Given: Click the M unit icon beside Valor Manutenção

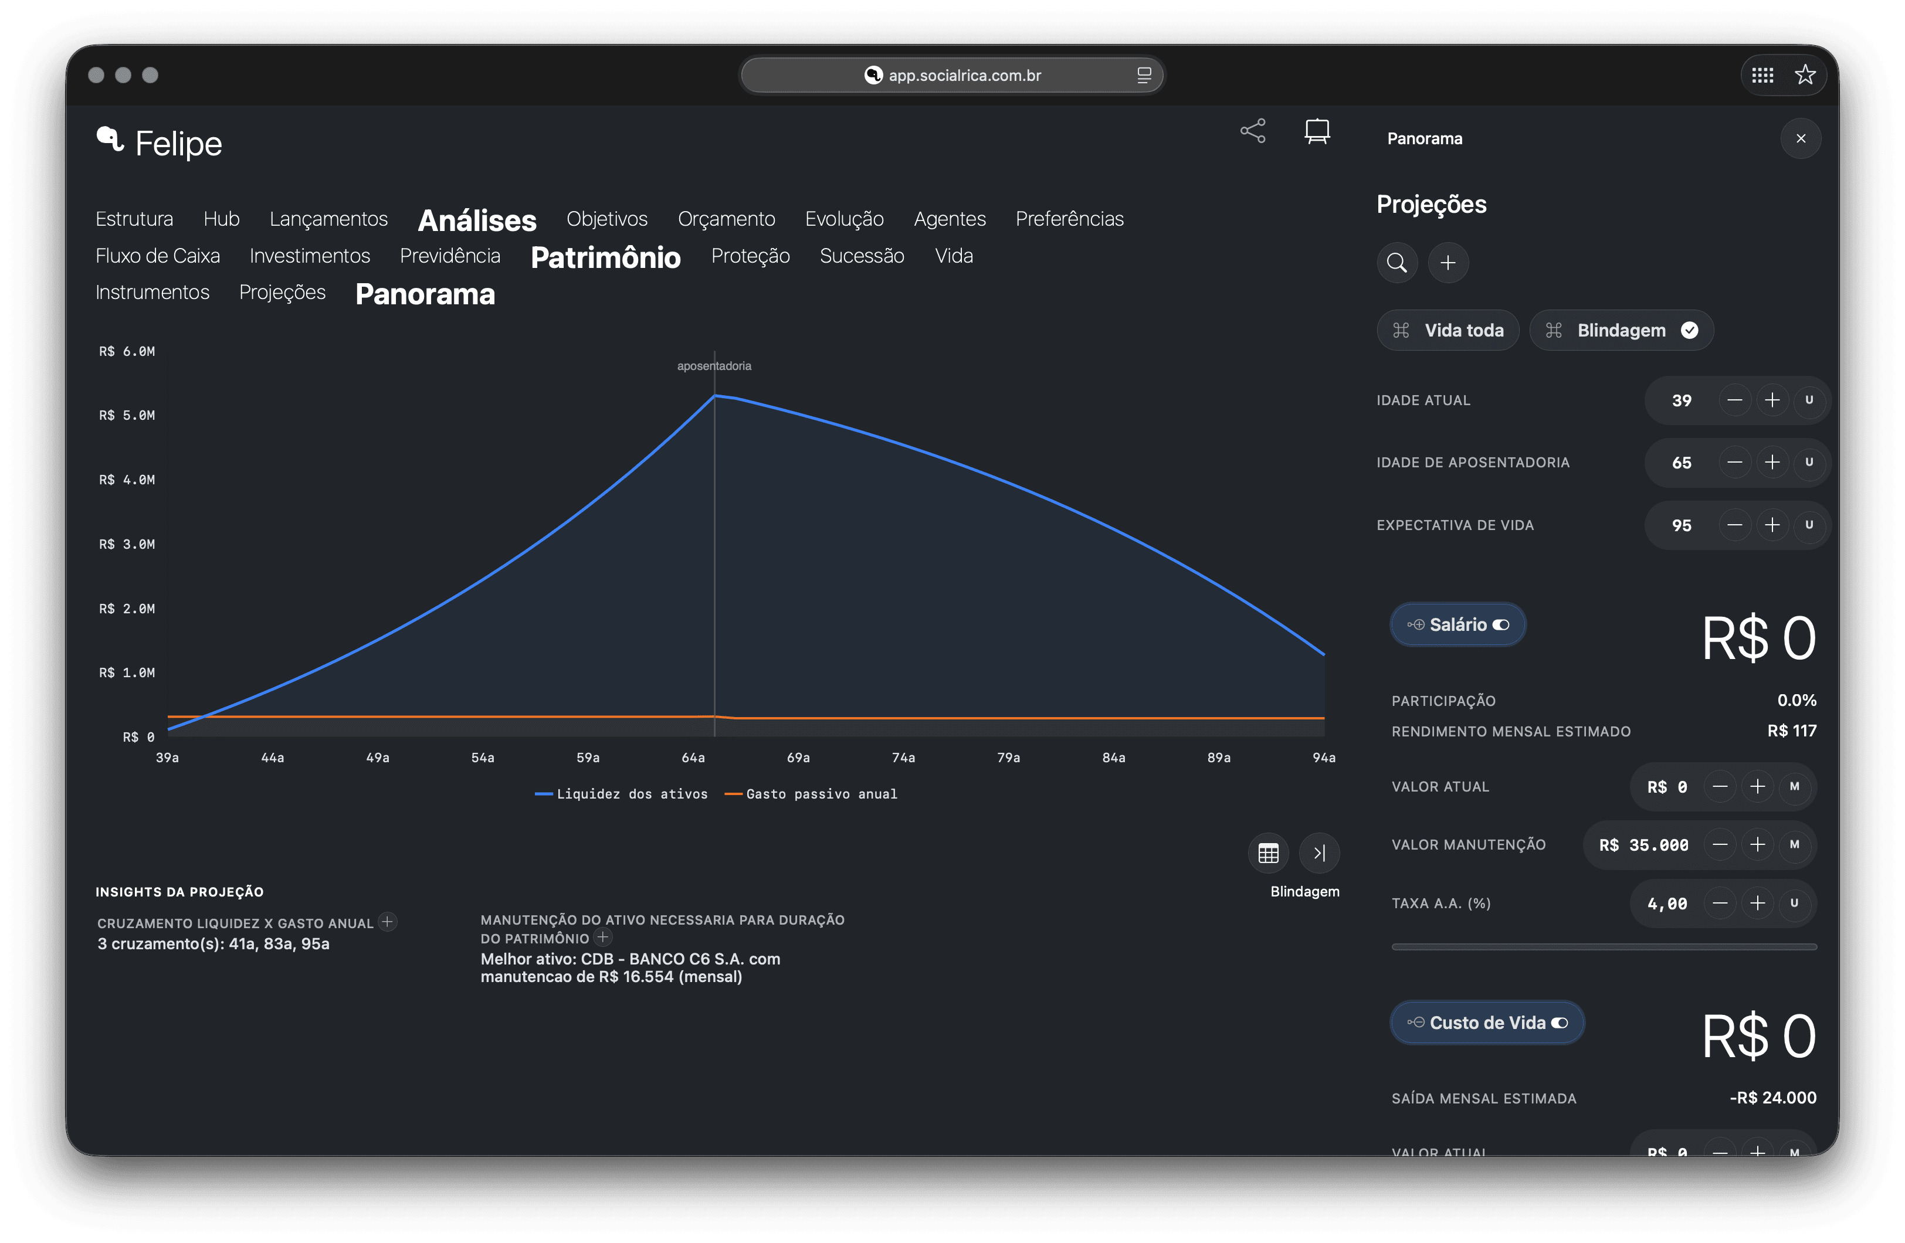Looking at the screenshot, I should tap(1795, 844).
